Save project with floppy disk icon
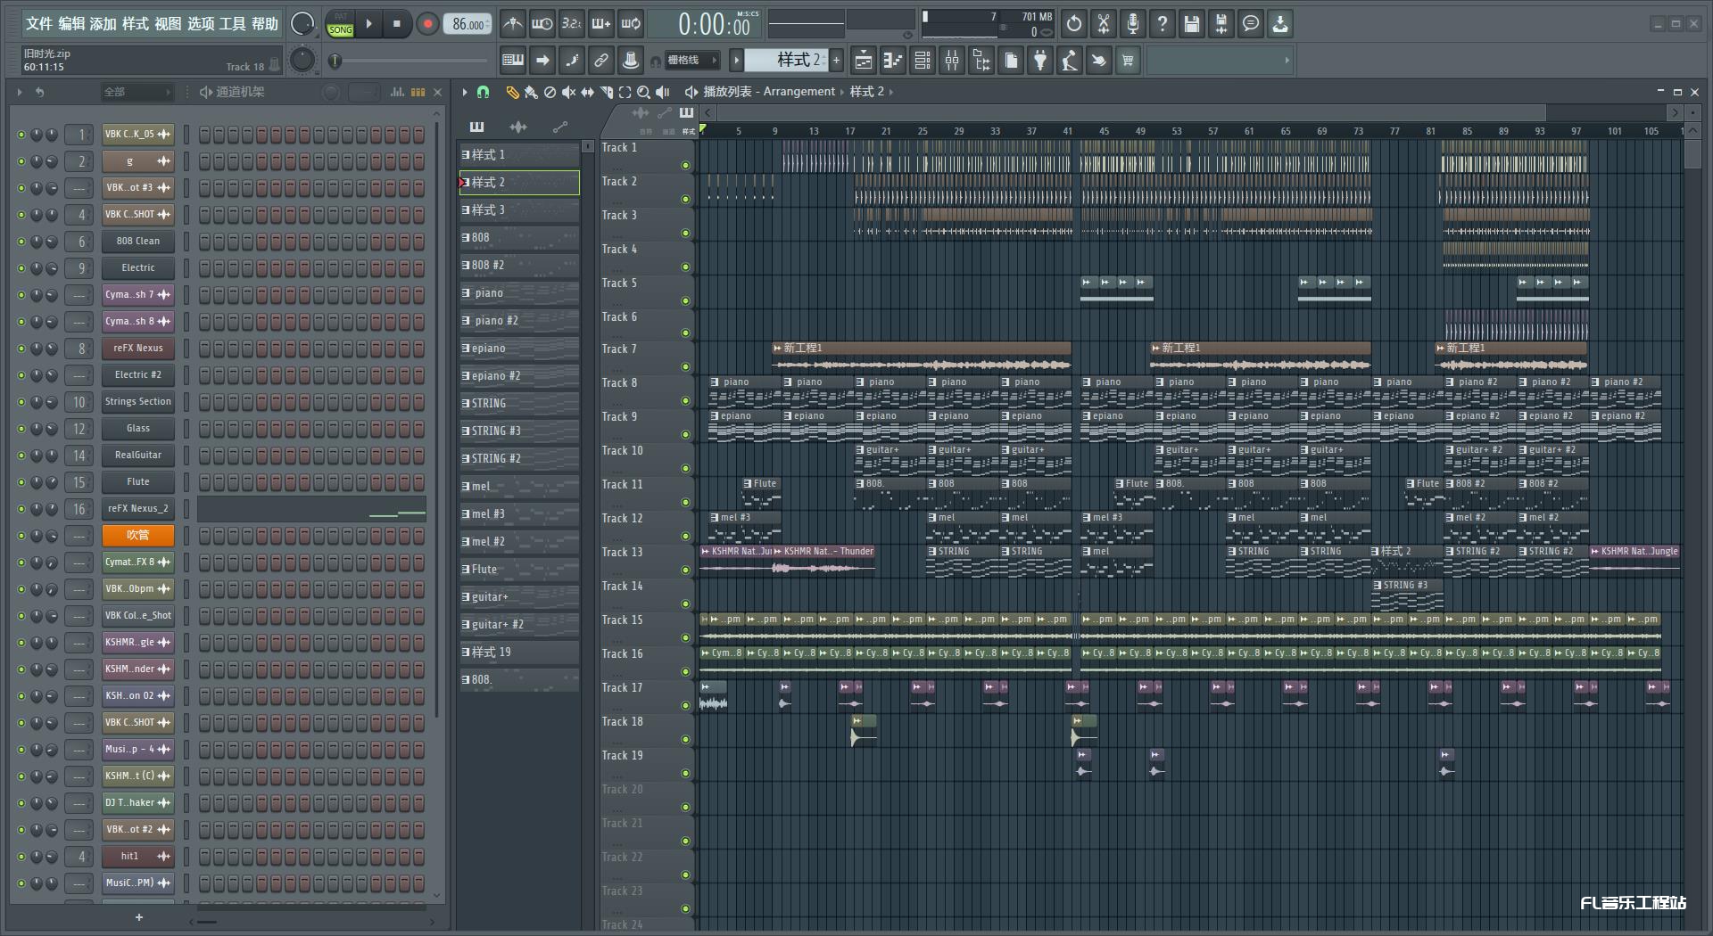This screenshot has height=936, width=1713. tap(1192, 24)
